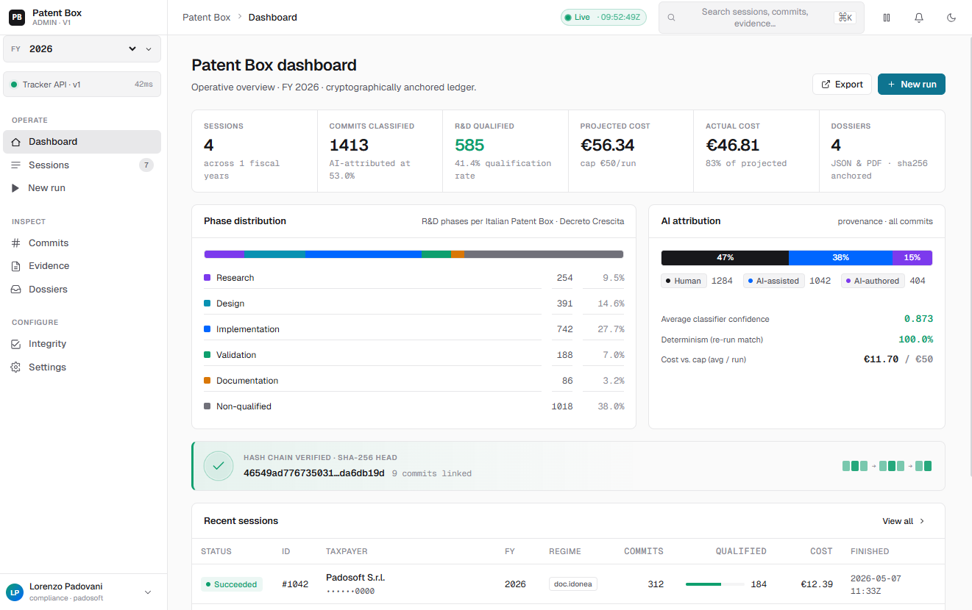This screenshot has height=610, width=972.
Task: Click the hash 46549ad776735031…da6db19d
Action: coord(314,473)
